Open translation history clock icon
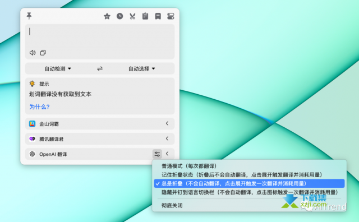The width and height of the screenshot is (359, 222). 119,16
